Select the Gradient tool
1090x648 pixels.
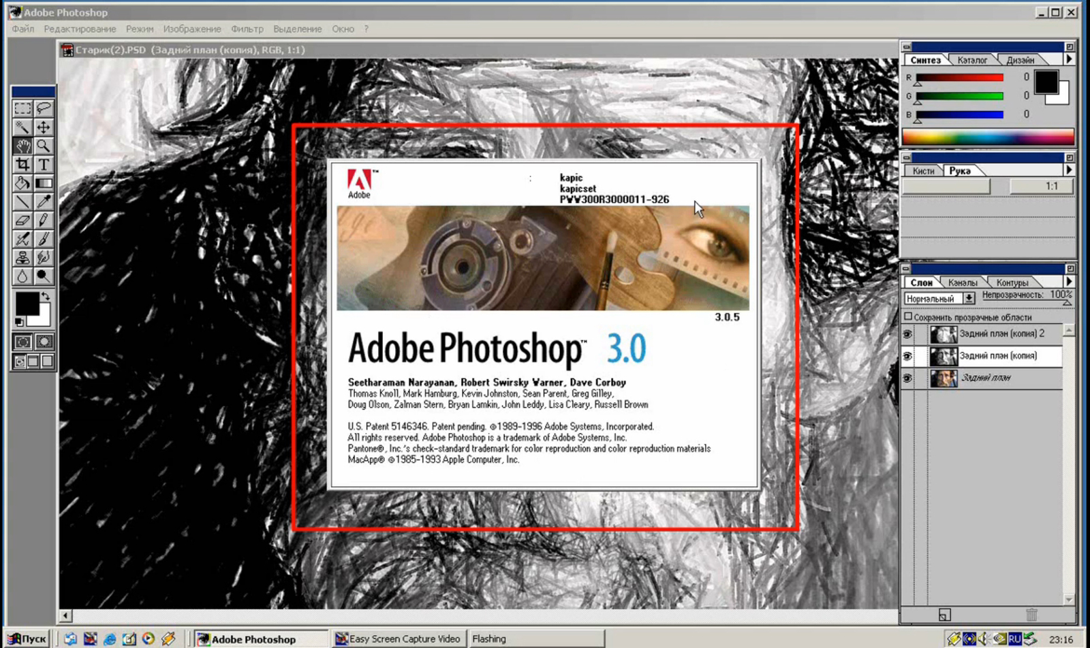(x=44, y=183)
